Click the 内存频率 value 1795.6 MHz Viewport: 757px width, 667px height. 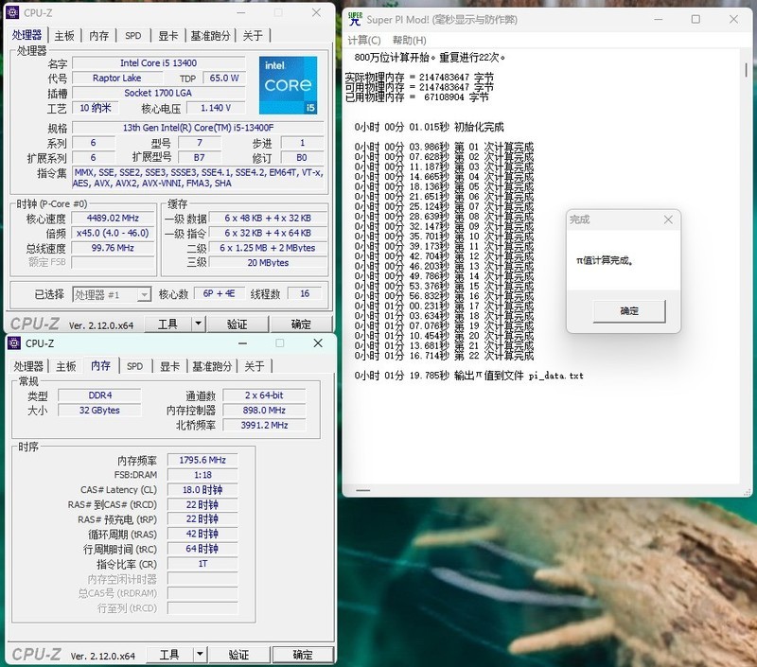202,461
